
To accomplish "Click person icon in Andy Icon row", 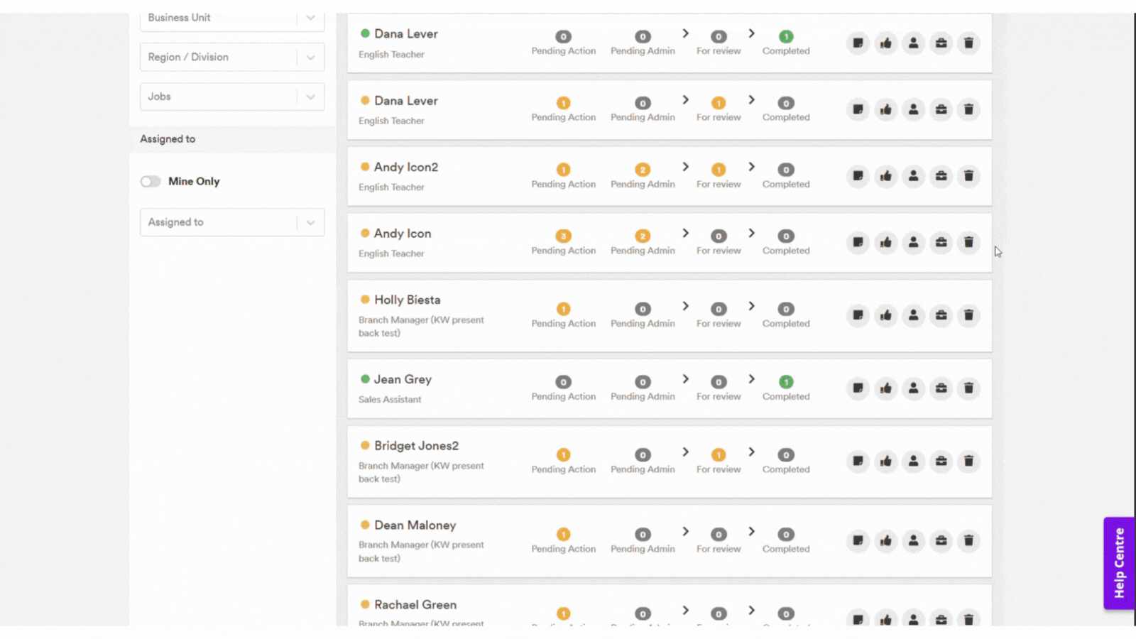I will click(914, 243).
